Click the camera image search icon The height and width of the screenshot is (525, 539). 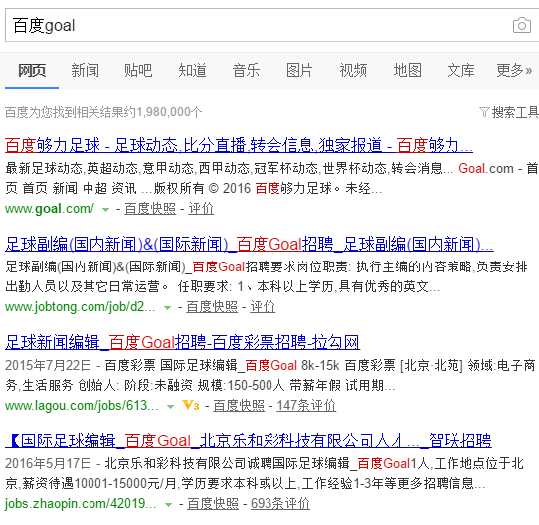coord(522,25)
